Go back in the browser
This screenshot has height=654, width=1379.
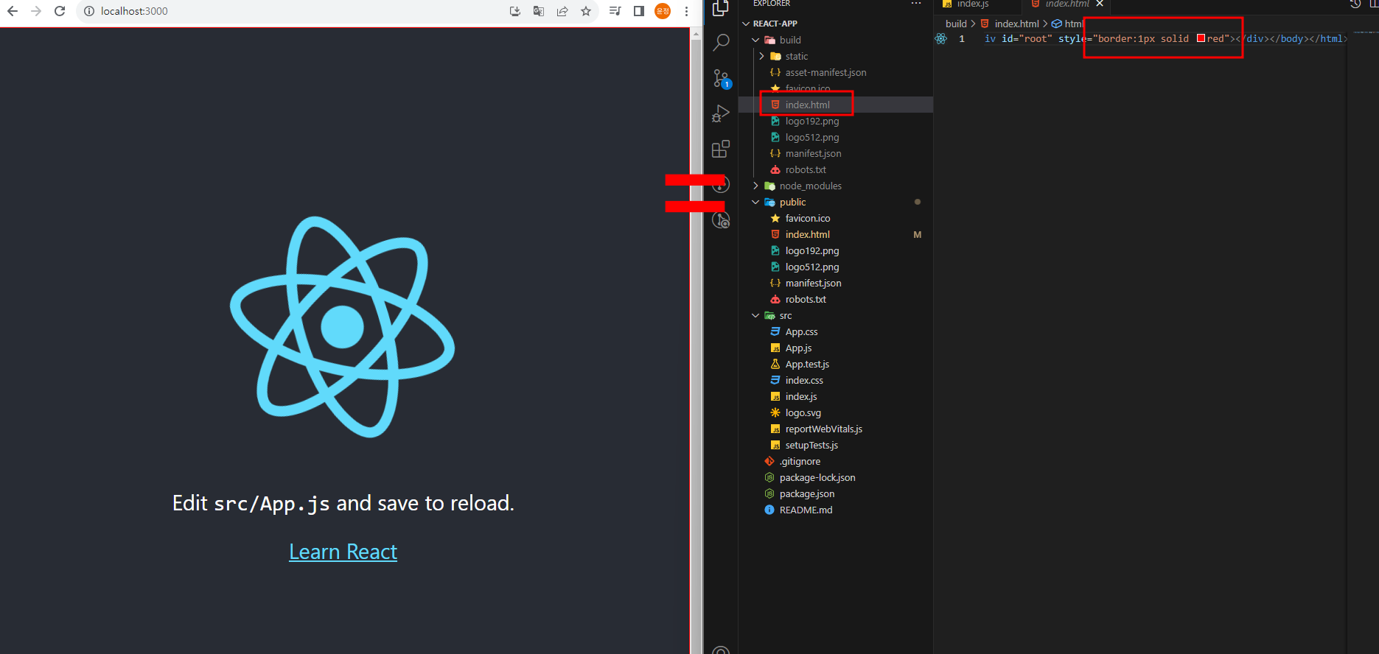[13, 11]
